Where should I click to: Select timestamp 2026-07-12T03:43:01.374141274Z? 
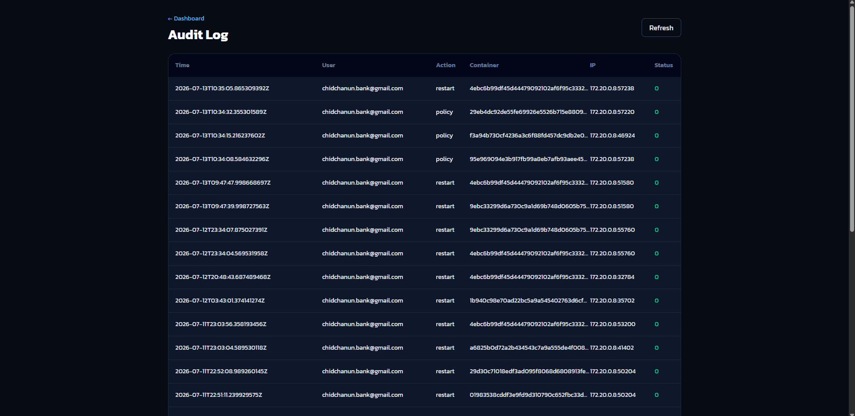[x=220, y=301]
